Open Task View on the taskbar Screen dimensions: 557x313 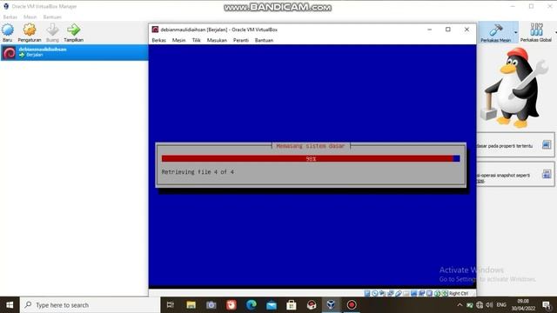click(x=171, y=305)
